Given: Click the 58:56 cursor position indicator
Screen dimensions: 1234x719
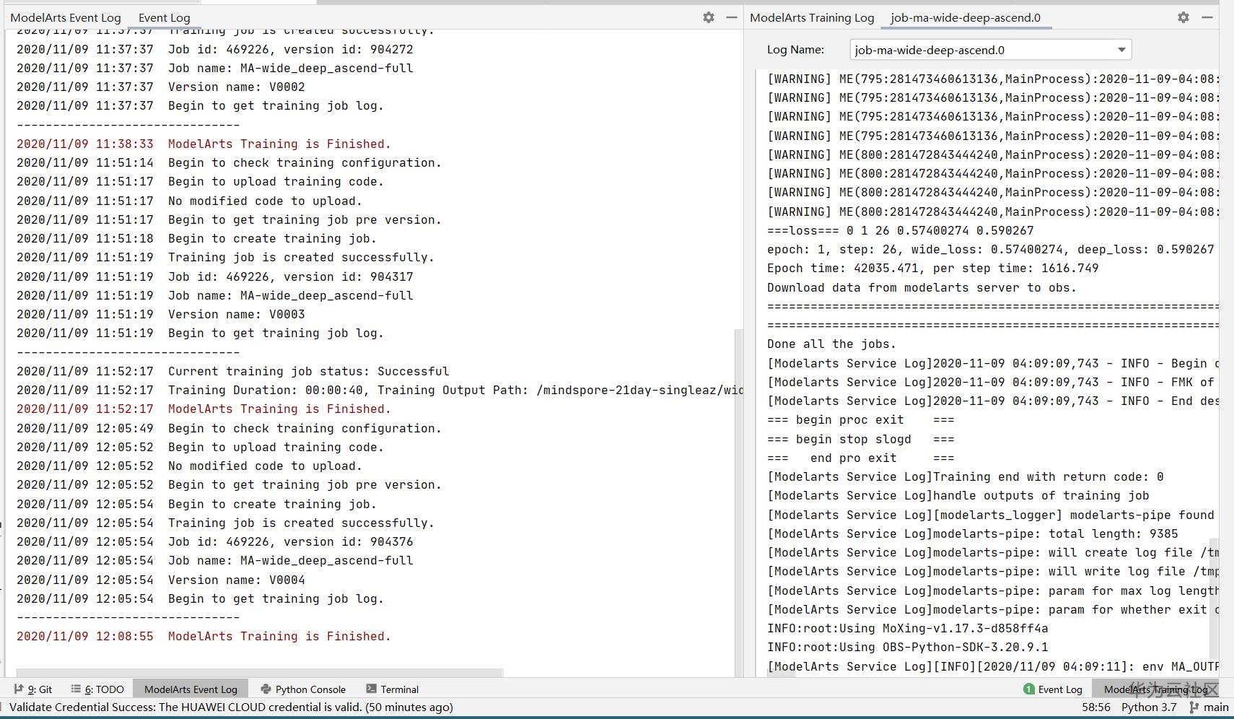Looking at the screenshot, I should [x=1096, y=707].
